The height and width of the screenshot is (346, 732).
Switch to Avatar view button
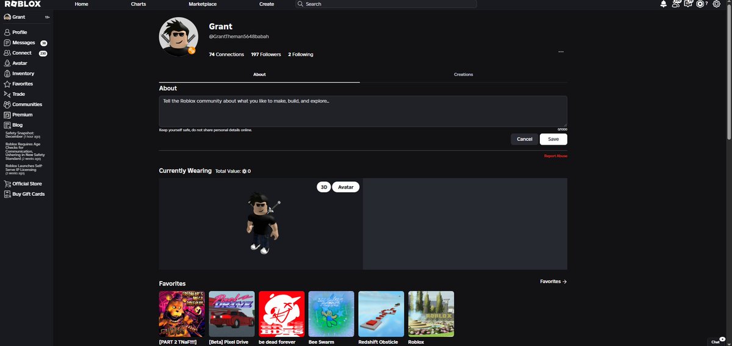click(x=346, y=187)
